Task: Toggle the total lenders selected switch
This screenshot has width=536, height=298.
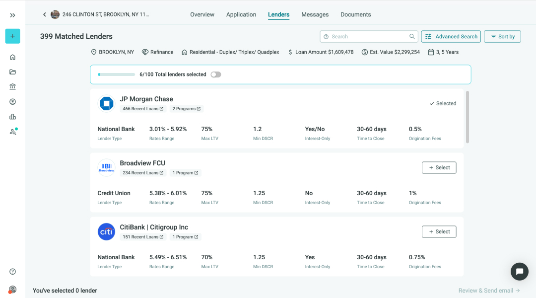Action: tap(215, 74)
